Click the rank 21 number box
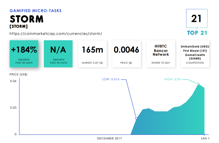The height and width of the screenshot is (143, 219). [x=197, y=18]
